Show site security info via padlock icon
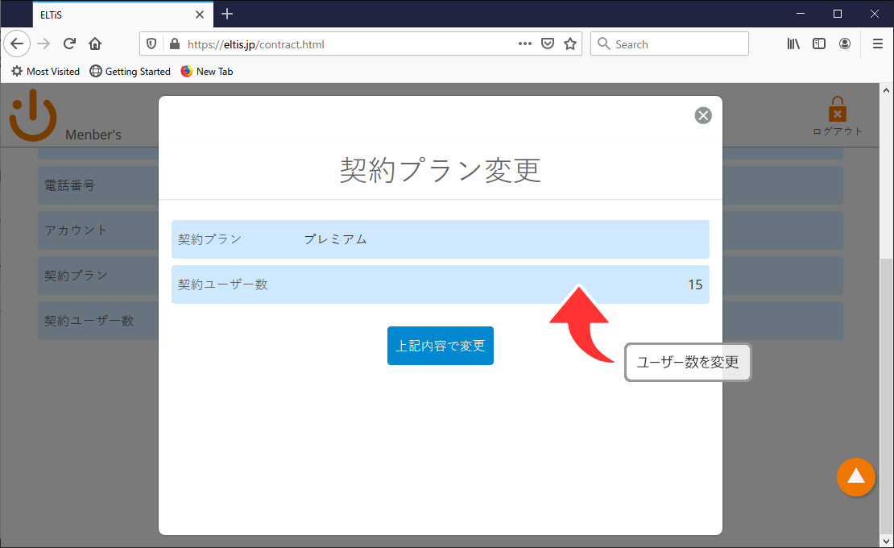Image resolution: width=894 pixels, height=548 pixels. [x=175, y=44]
